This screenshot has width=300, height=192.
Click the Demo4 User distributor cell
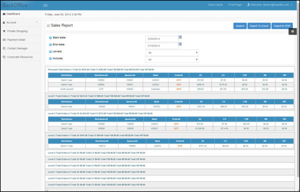click(67, 107)
